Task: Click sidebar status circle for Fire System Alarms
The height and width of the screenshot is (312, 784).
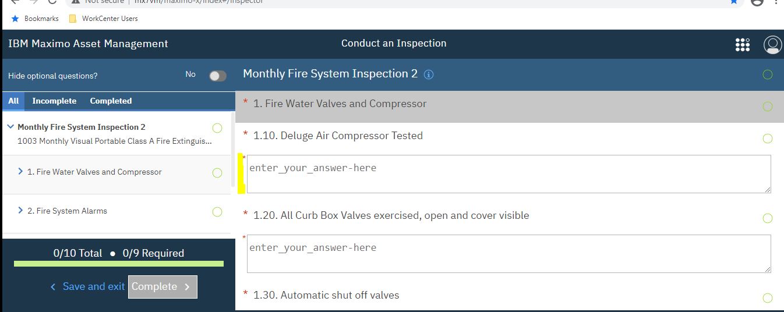Action: (217, 212)
